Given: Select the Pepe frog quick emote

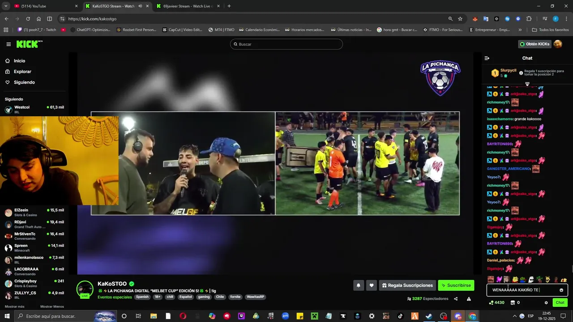Looking at the screenshot, I should click(x=523, y=280).
